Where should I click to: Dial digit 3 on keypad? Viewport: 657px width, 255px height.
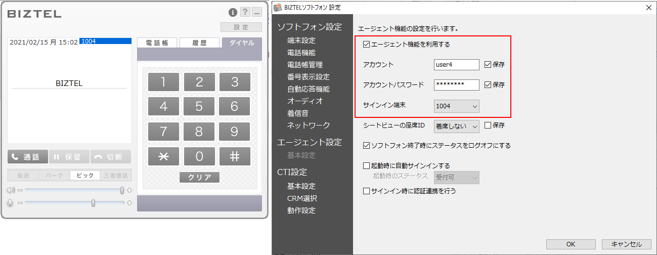point(235,82)
